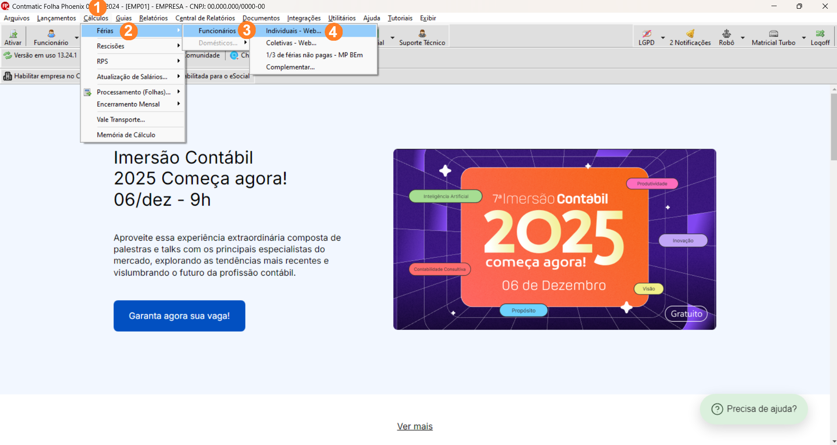Click the Contmatic Folha Phoenix app icon
This screenshot has width=837, height=445.
pyautogui.click(x=5, y=6)
